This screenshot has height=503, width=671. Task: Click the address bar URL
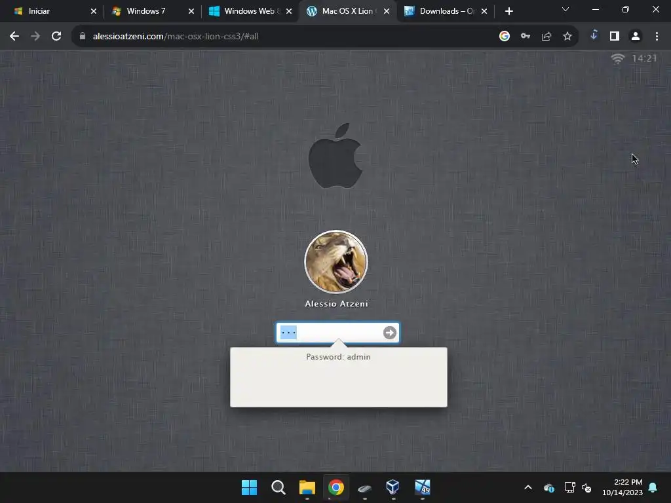click(x=176, y=37)
